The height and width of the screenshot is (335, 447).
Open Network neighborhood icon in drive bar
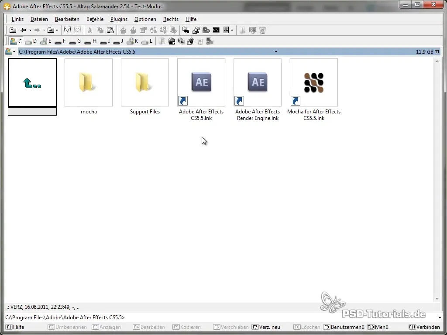tap(181, 41)
